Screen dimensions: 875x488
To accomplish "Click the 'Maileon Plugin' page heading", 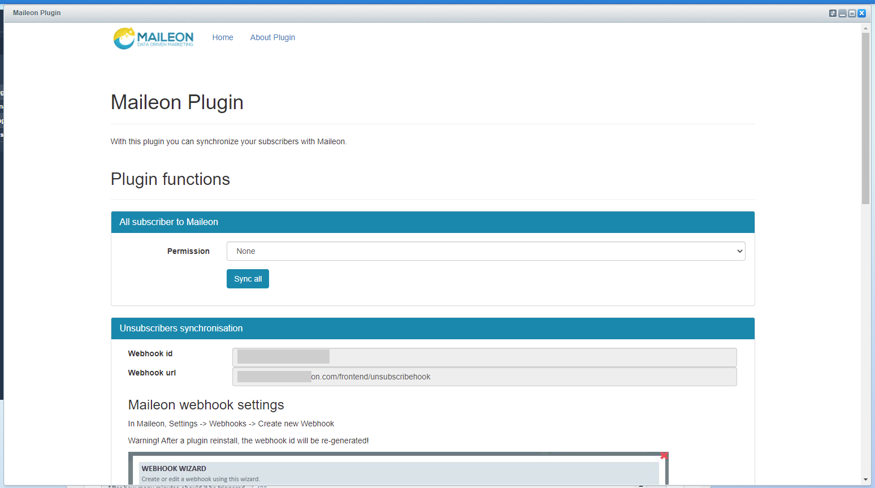I will [x=177, y=102].
